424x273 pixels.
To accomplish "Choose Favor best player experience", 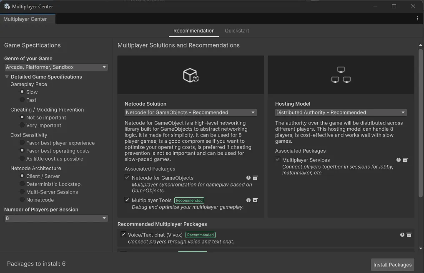I will tap(22, 143).
